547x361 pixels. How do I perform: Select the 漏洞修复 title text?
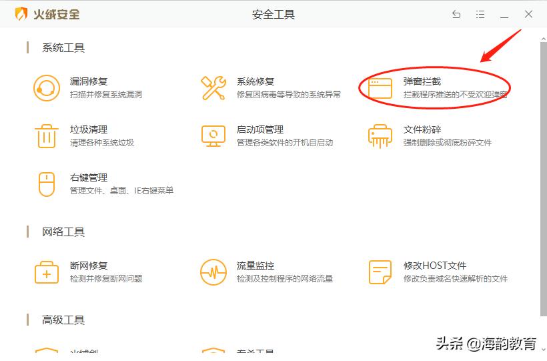click(89, 81)
